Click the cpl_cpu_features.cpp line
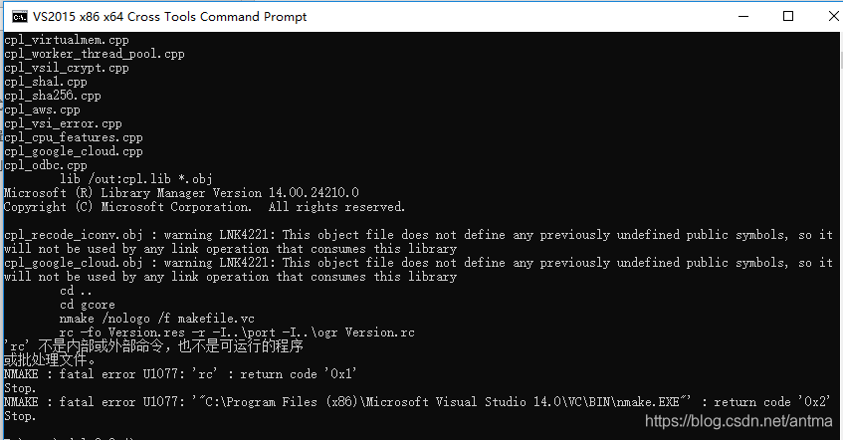The height and width of the screenshot is (440, 843). (74, 137)
